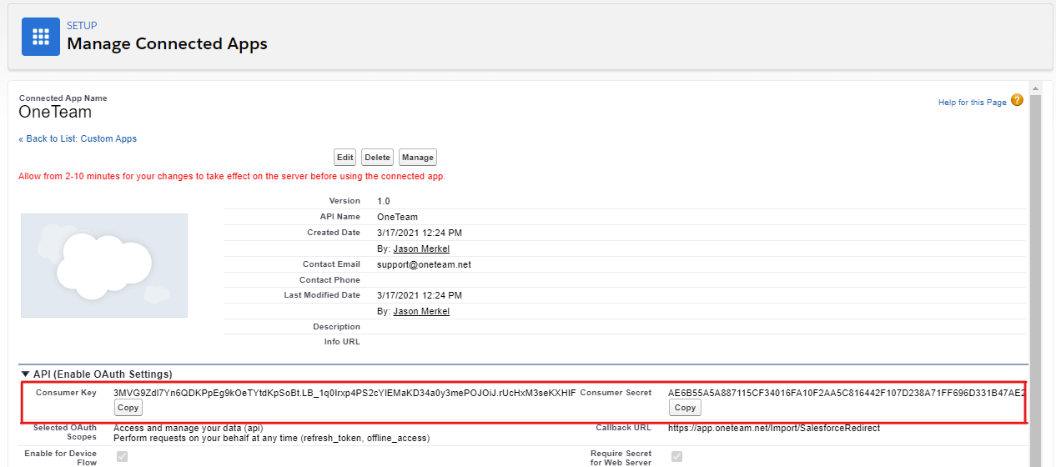
Task: Click the red 2-10 minutes warning message
Action: [232, 176]
